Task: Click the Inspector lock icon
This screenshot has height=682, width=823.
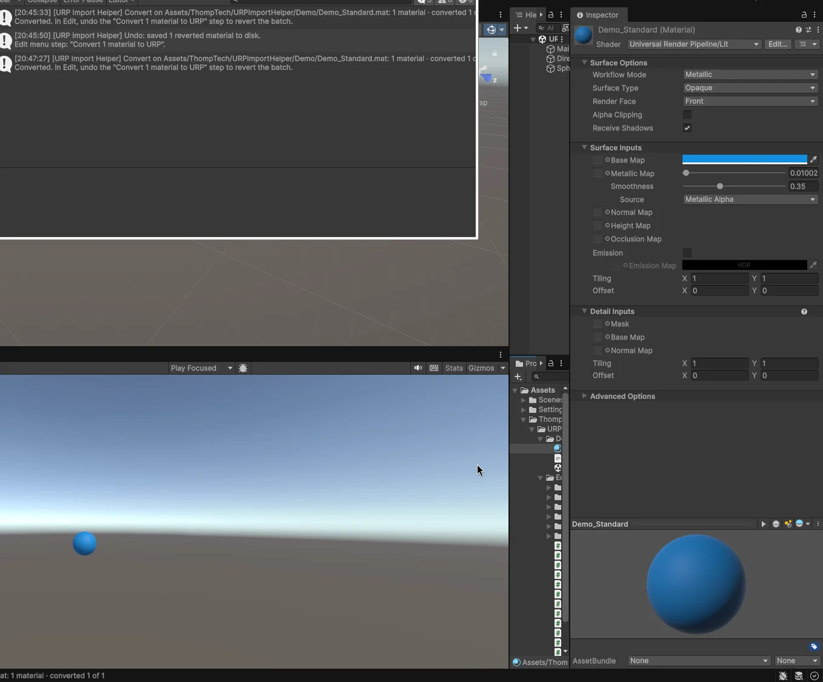Action: click(804, 15)
